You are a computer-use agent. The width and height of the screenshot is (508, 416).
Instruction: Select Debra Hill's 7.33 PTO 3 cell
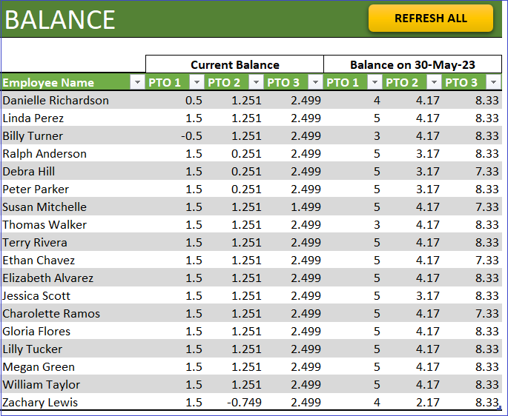[472, 172]
